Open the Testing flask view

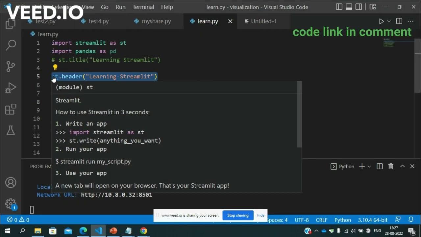11,130
